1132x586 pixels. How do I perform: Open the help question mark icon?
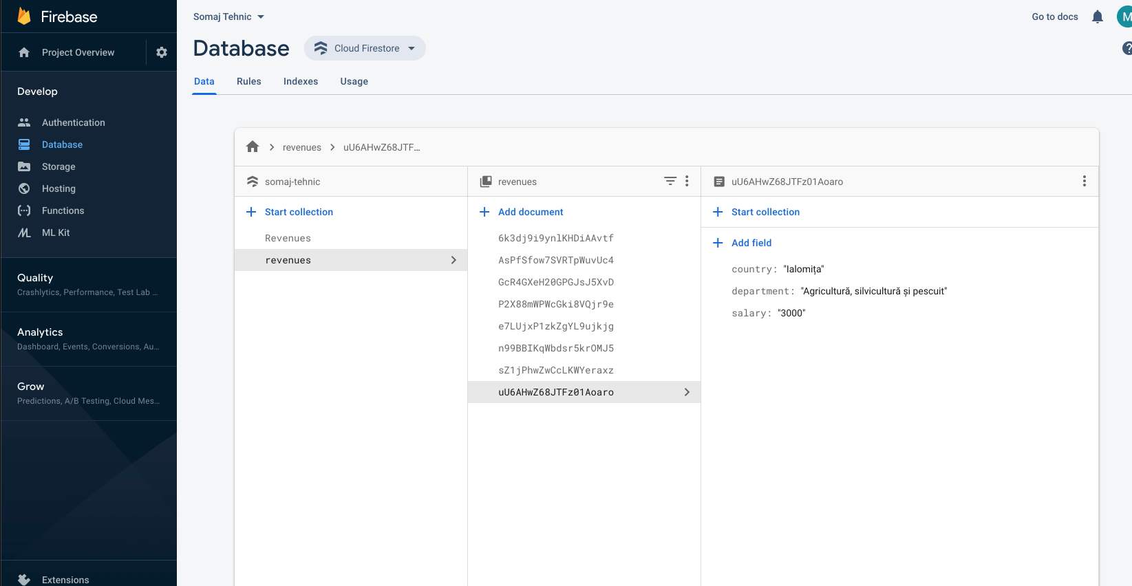[1127, 48]
